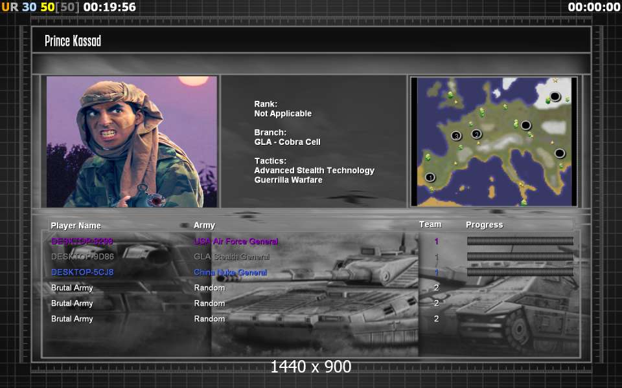This screenshot has width=622, height=388.
Task: Select player DESKTOP-9D86
Action: point(82,257)
